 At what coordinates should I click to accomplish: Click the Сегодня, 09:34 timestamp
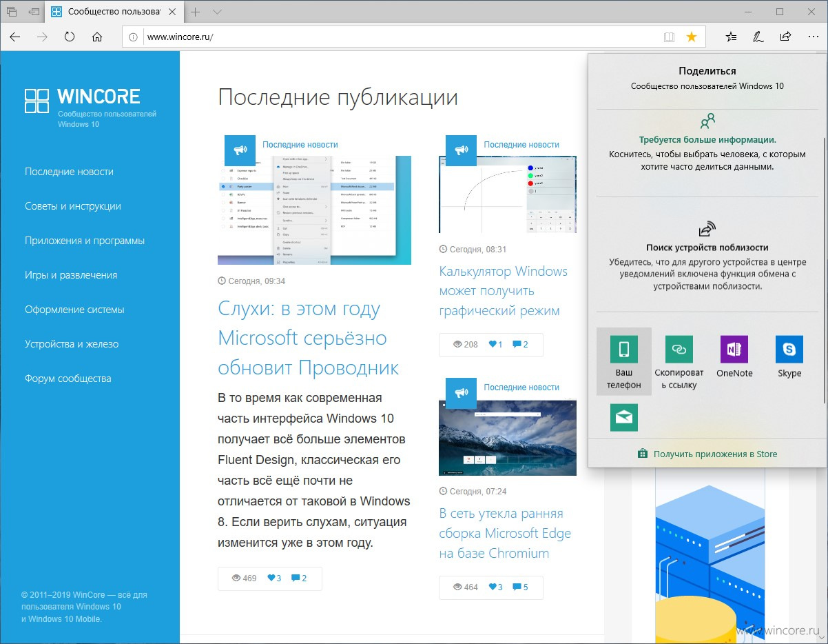click(x=251, y=281)
